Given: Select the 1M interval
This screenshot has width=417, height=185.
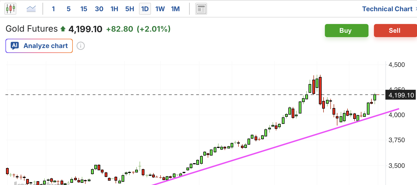Looking at the screenshot, I should point(175,9).
